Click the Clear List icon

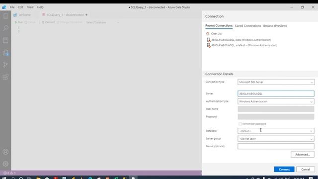pos(208,33)
